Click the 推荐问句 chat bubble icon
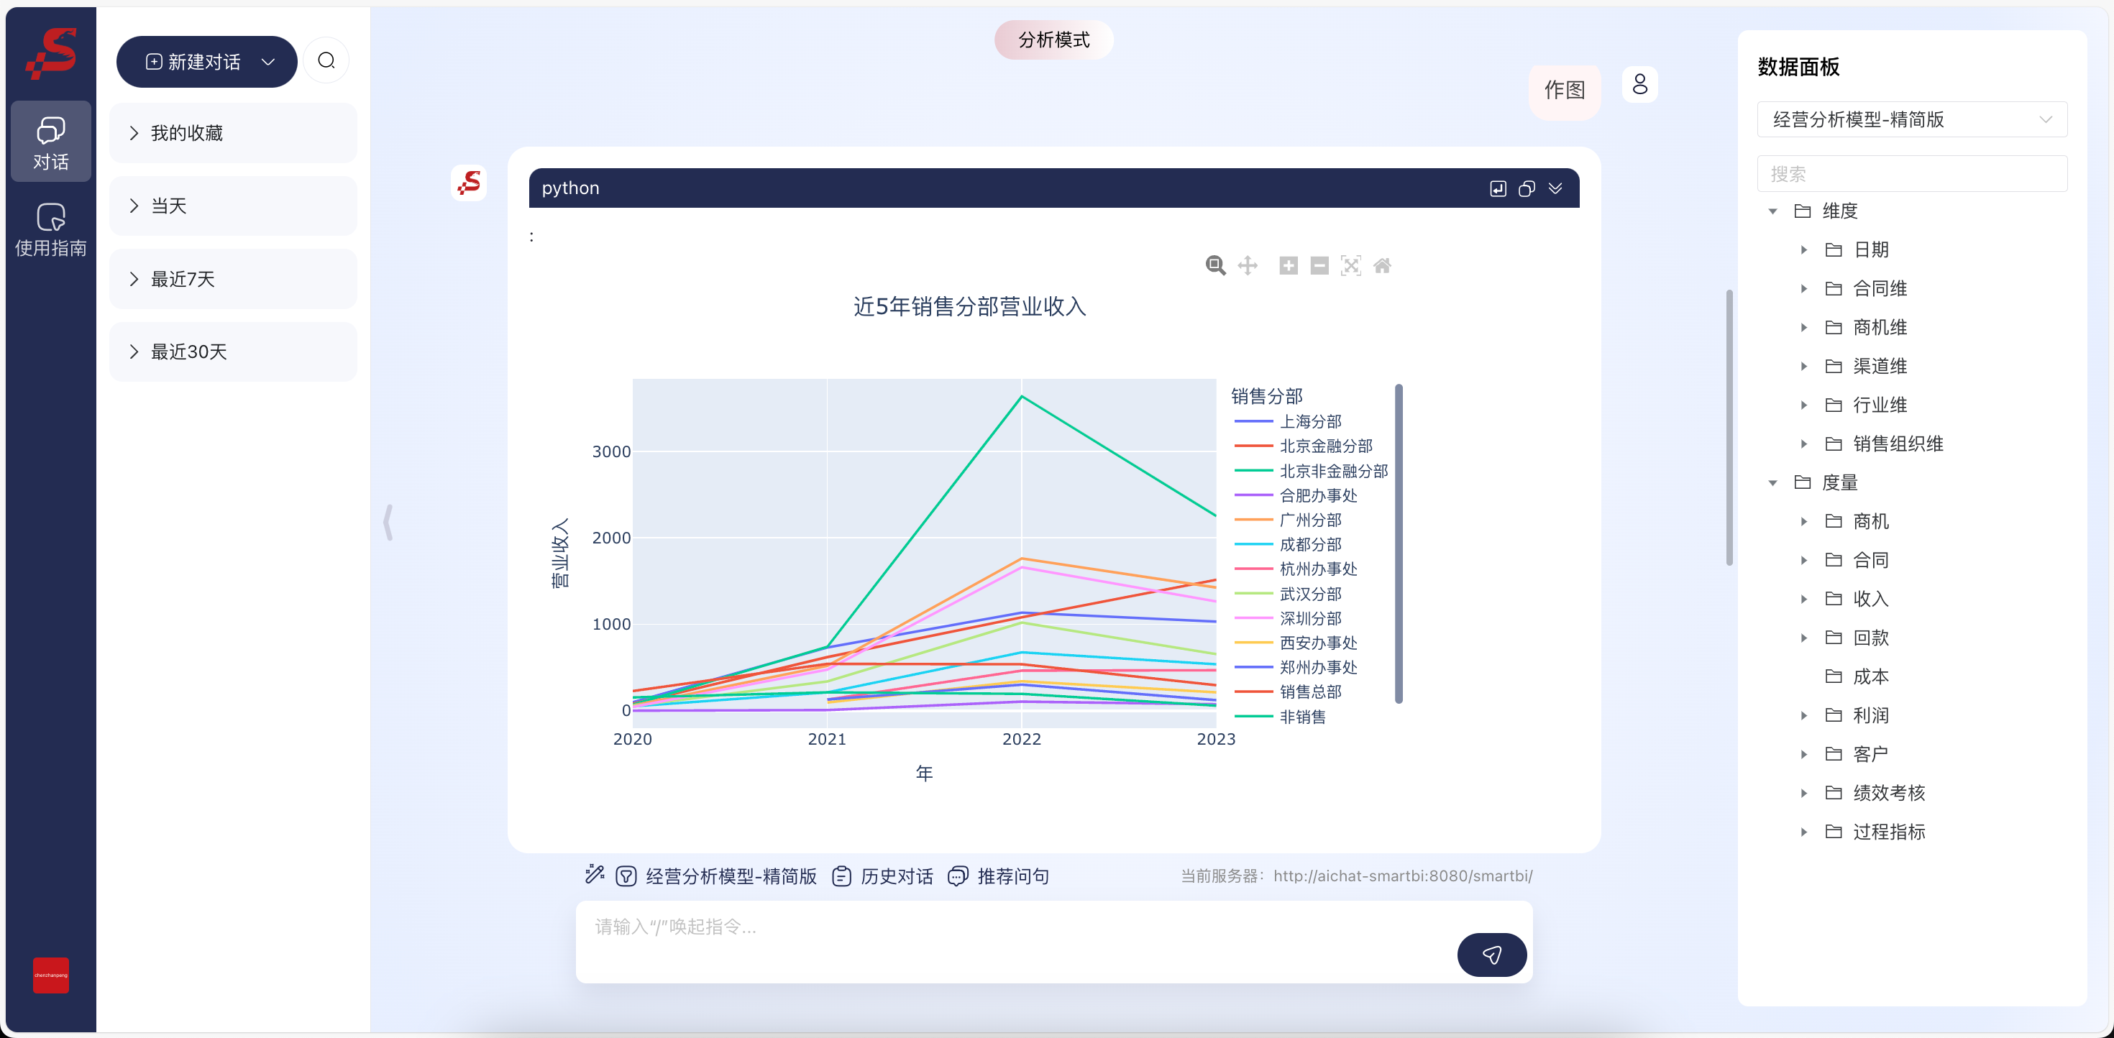 pyautogui.click(x=958, y=876)
